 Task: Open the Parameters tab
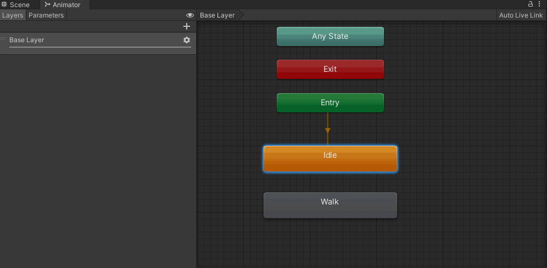(46, 15)
